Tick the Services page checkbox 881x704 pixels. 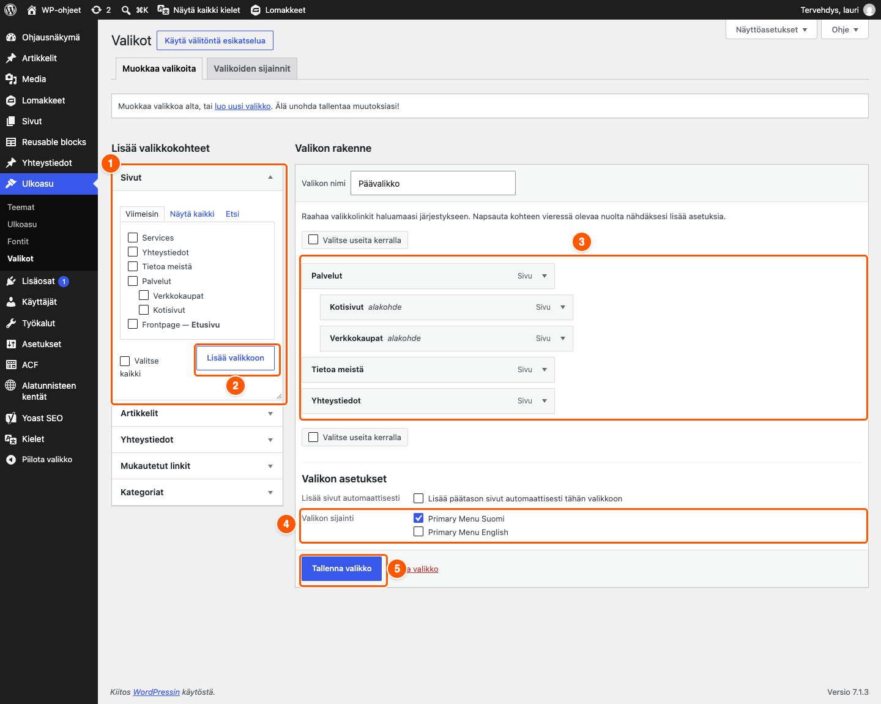[x=133, y=238]
